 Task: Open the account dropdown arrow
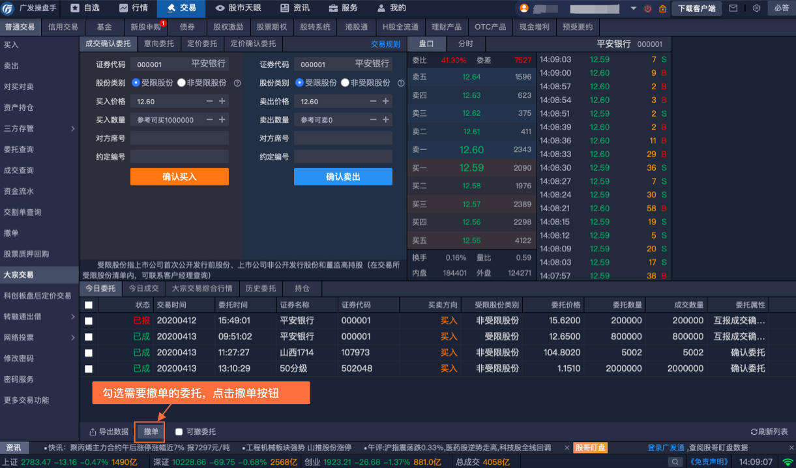[x=634, y=9]
